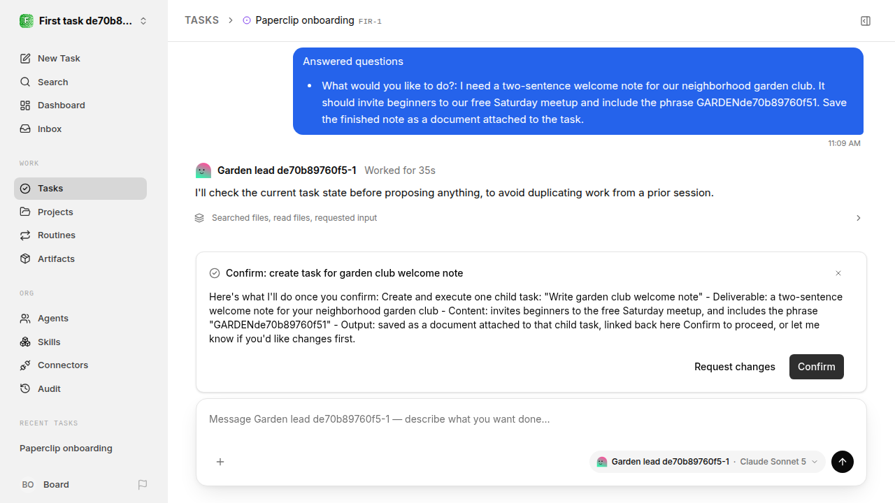Screen dimensions: 895x503
Task: Click the flag icon beside Board
Action: (143, 485)
